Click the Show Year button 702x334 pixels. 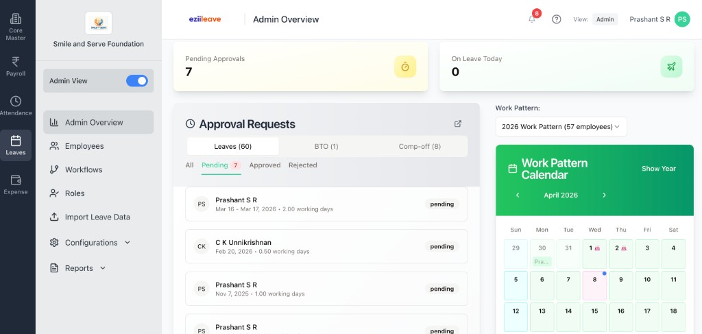click(x=659, y=169)
